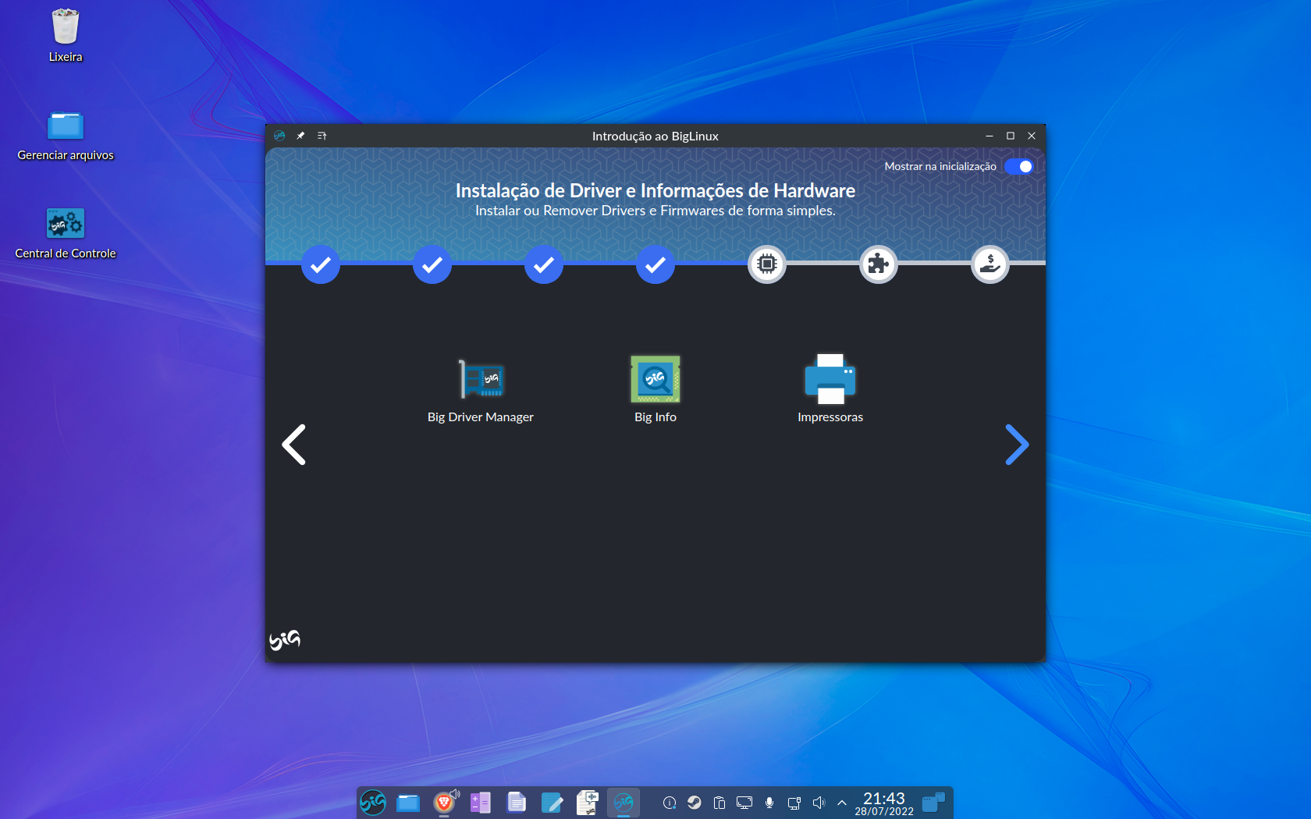Click the keep-above lines icon in titlebar
The image size is (1311, 819).
coord(322,136)
